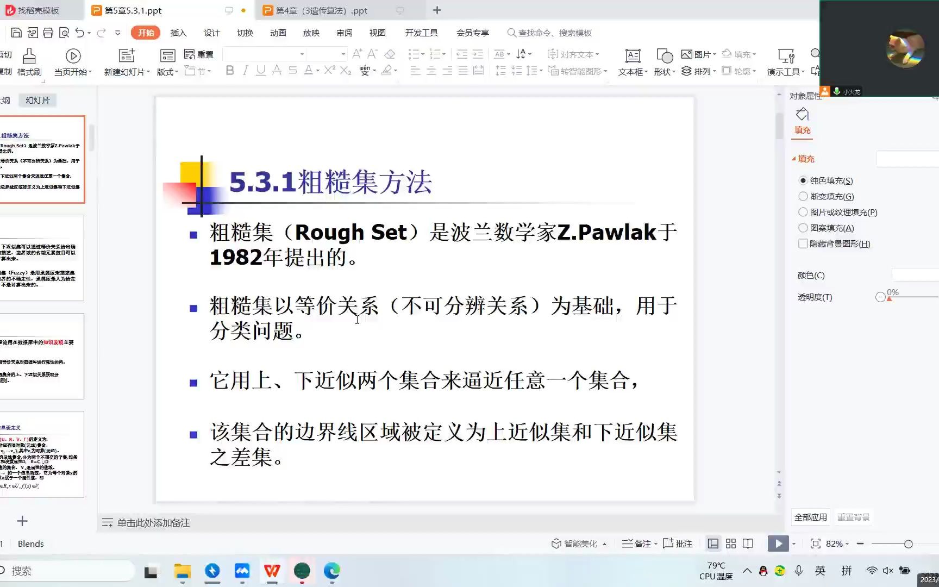This screenshot has width=939, height=587.
Task: Click the transparency (透明度) decrease button
Action: pos(880,297)
